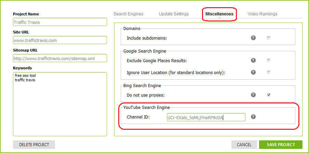Open help icon for Do not use proxies
The height and width of the screenshot is (153, 309).
253,95
